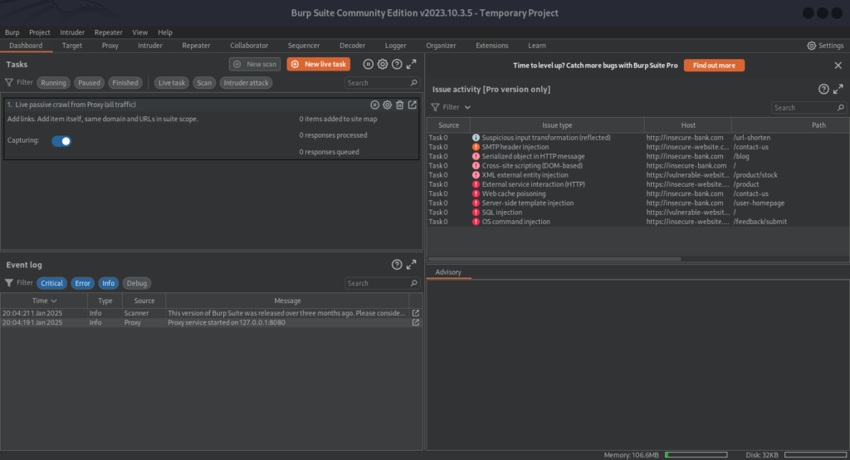Click filter funnel icon in Tasks panel
This screenshot has height=460, width=850.
9,82
